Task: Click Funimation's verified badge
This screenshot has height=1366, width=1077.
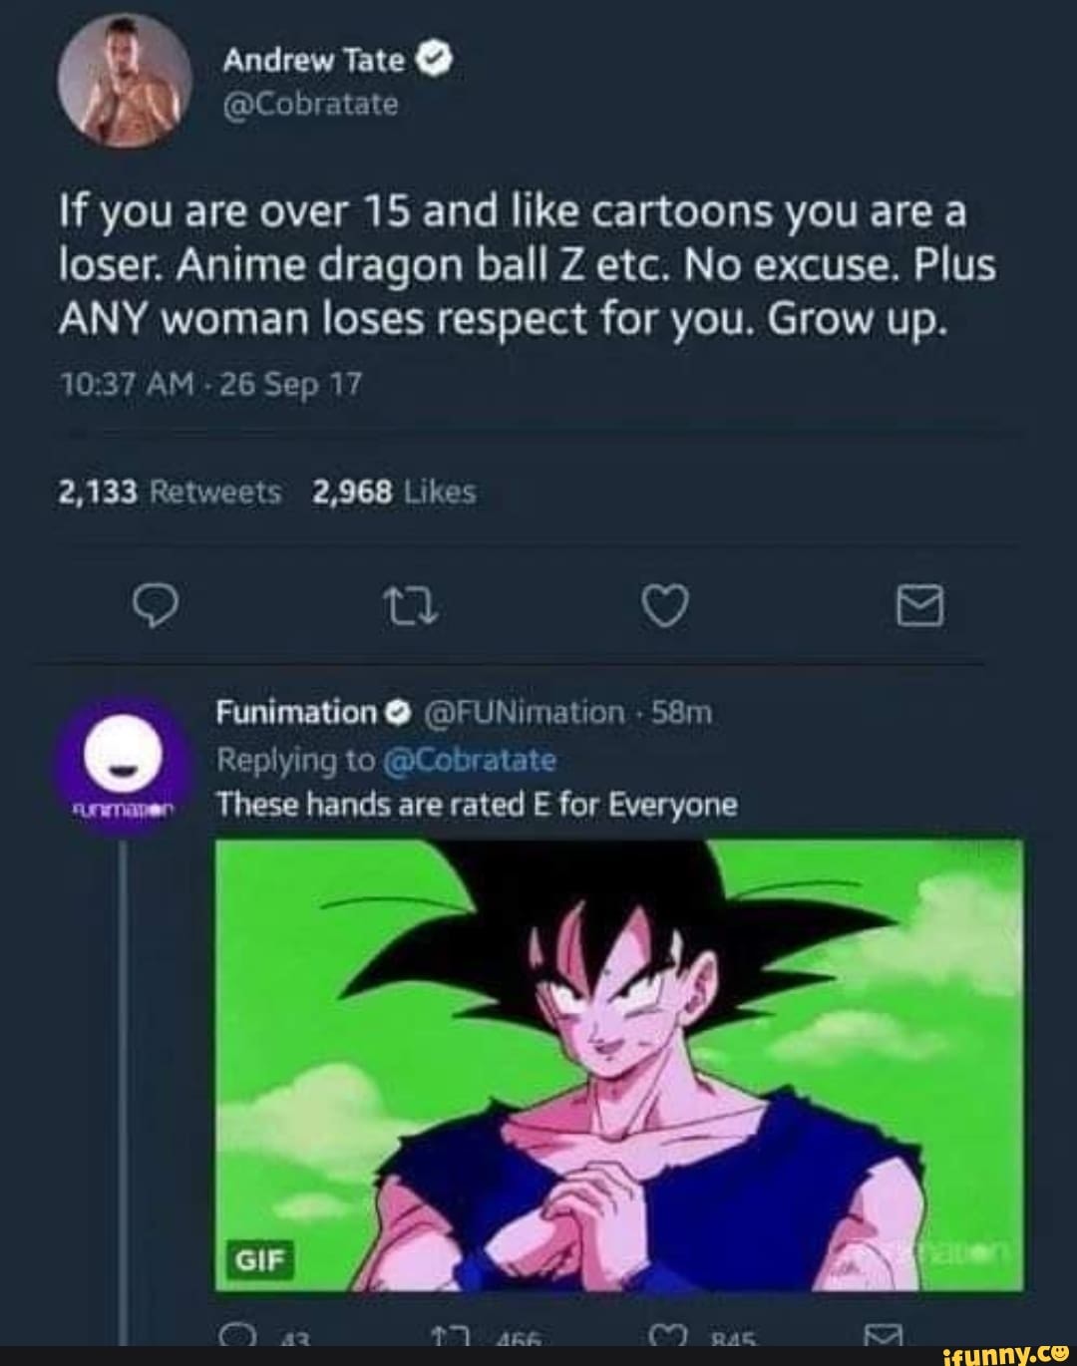Action: click(x=396, y=711)
